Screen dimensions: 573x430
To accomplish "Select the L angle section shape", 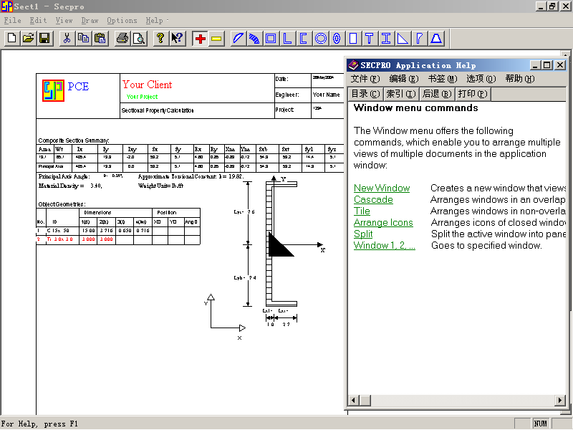I will [287, 39].
